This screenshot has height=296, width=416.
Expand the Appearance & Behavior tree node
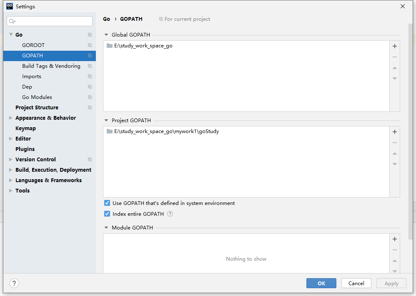[11, 118]
